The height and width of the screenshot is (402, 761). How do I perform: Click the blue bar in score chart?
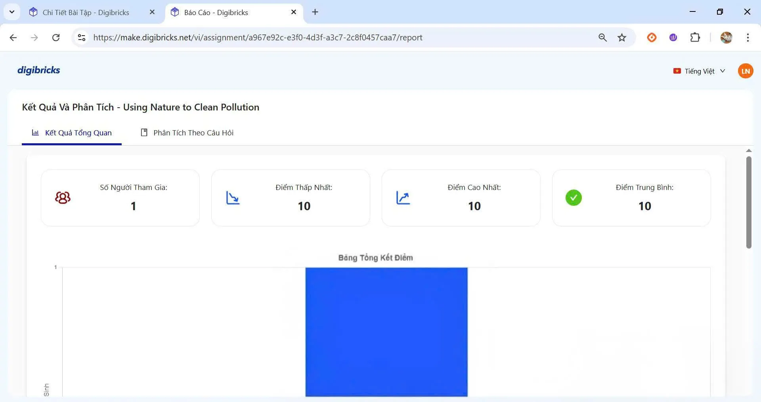[x=386, y=332]
